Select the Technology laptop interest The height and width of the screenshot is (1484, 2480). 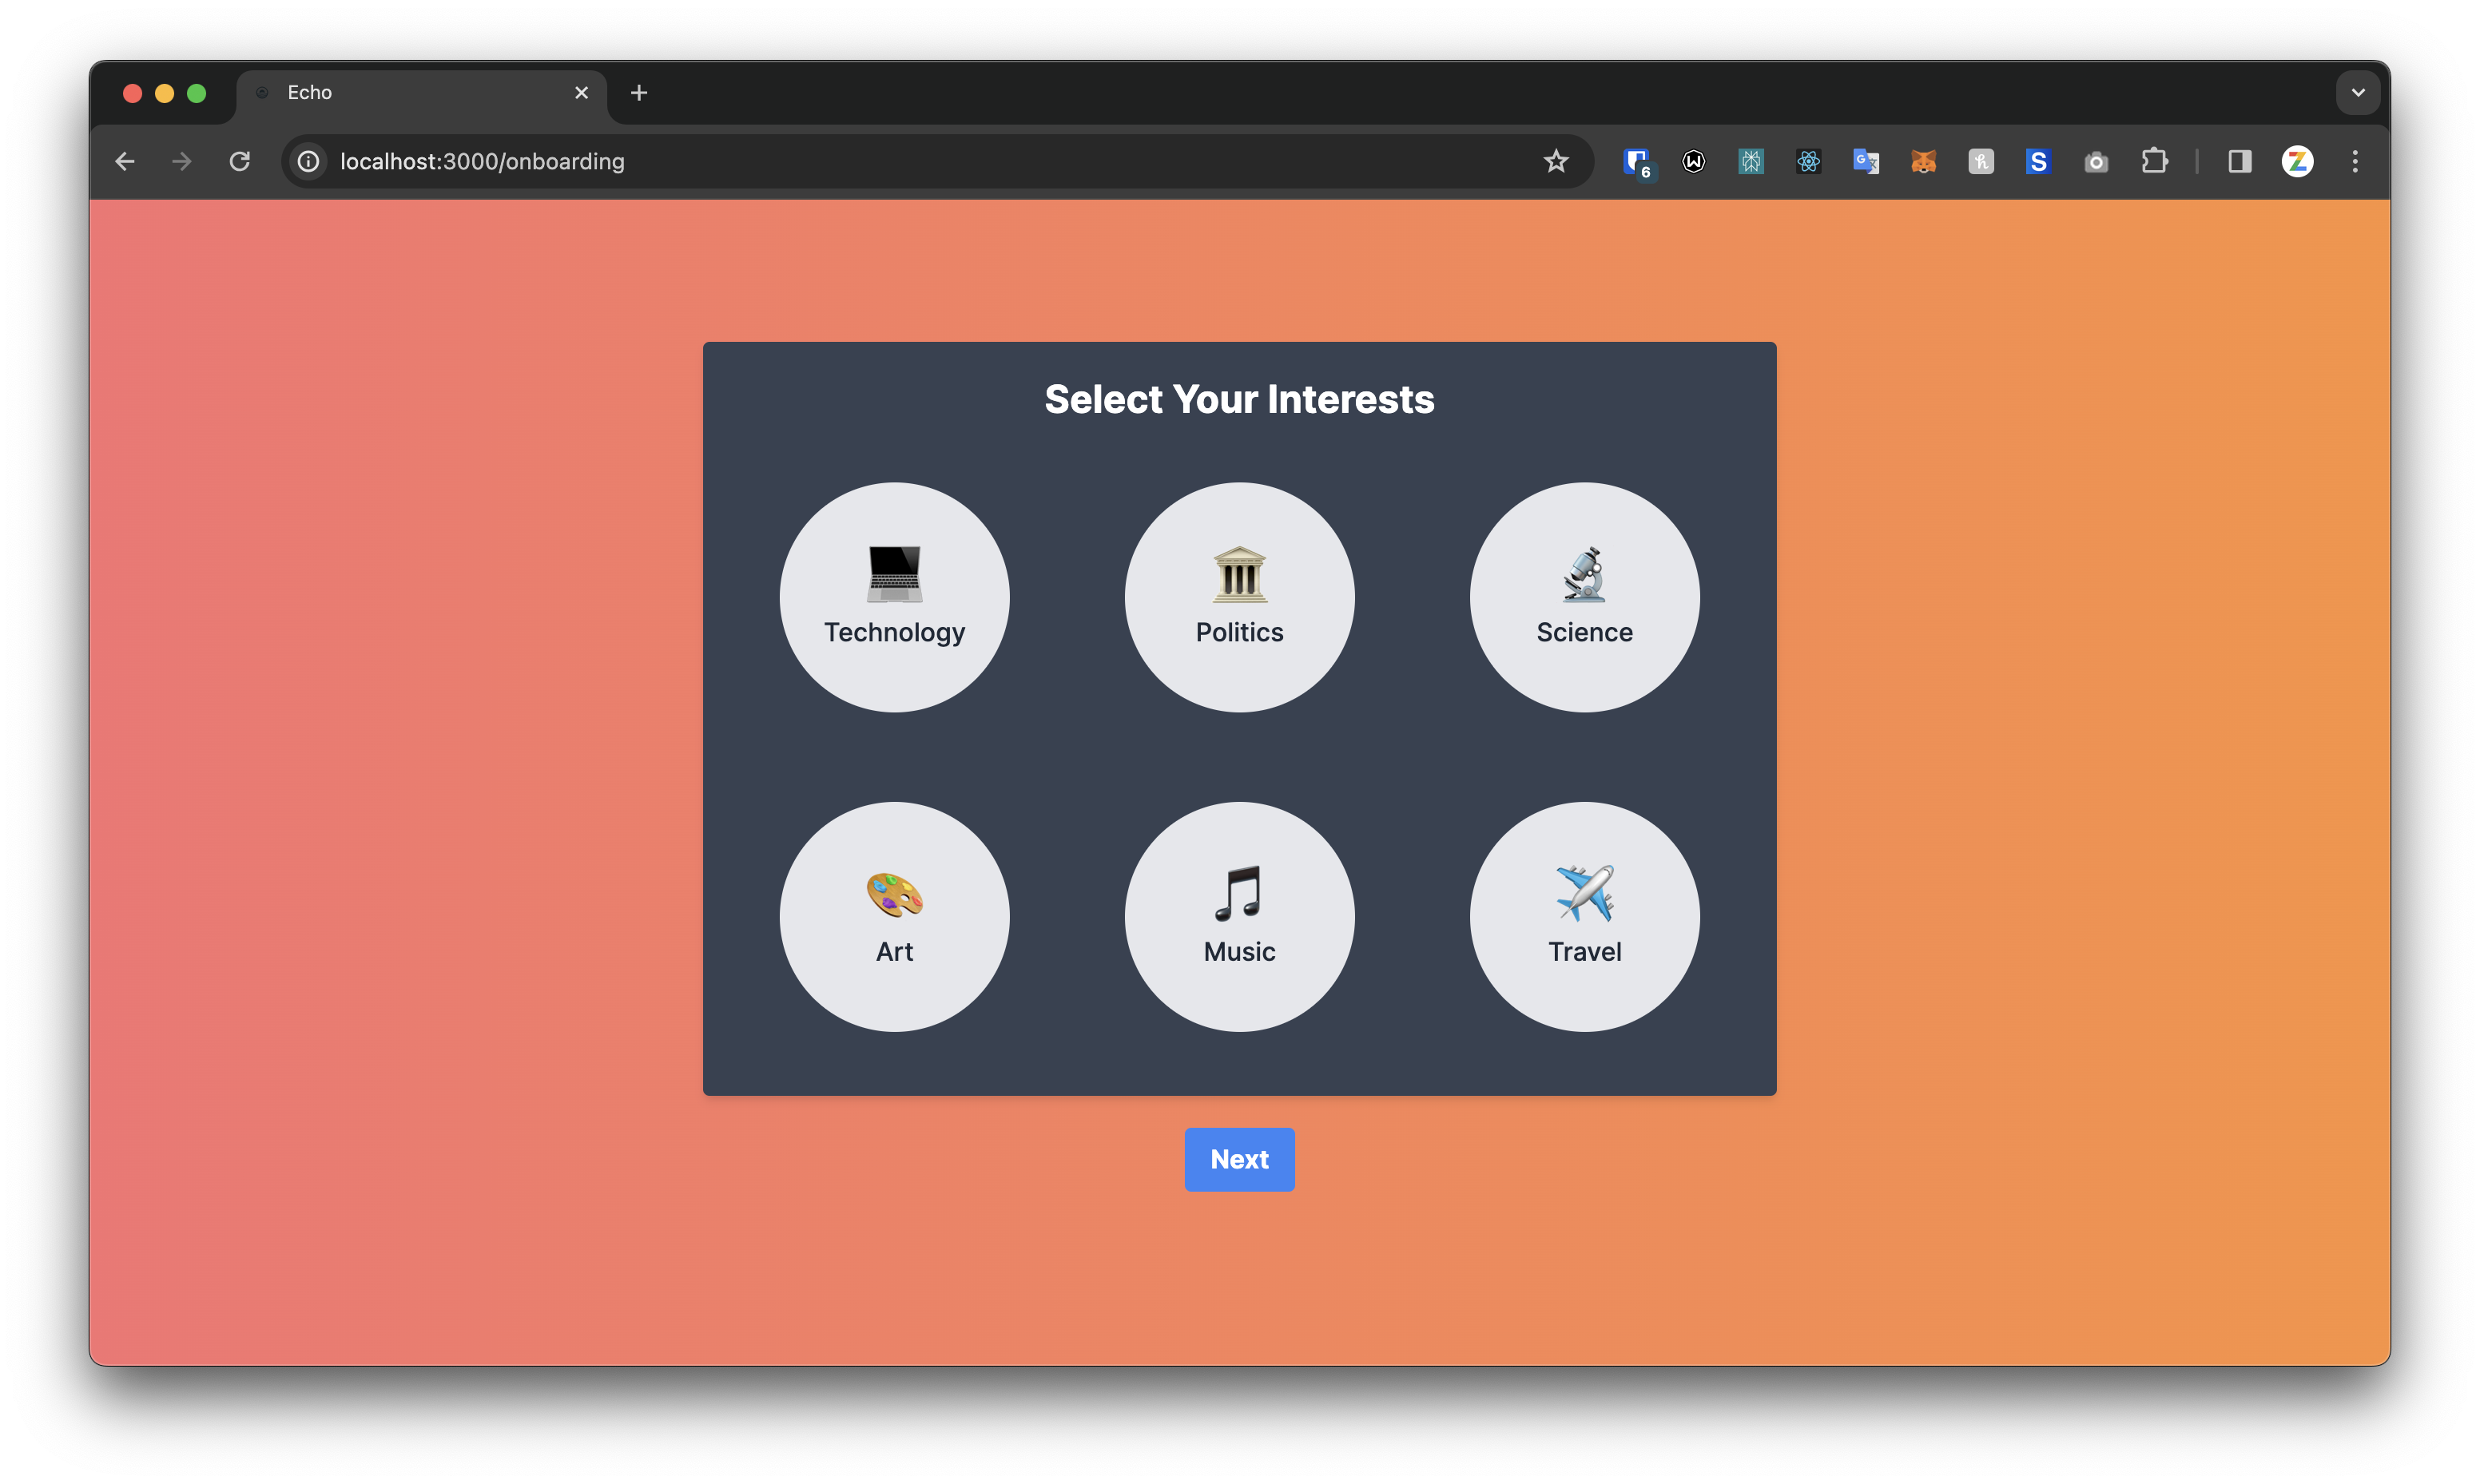pyautogui.click(x=894, y=597)
